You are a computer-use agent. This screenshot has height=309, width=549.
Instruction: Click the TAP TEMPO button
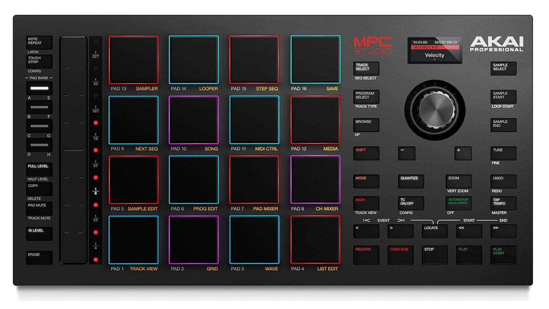pos(504,203)
